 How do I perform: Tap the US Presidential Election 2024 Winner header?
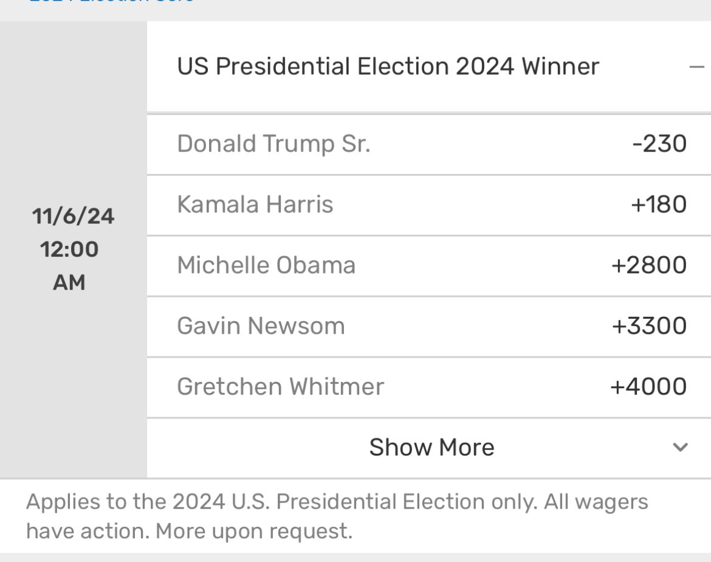pyautogui.click(x=388, y=66)
